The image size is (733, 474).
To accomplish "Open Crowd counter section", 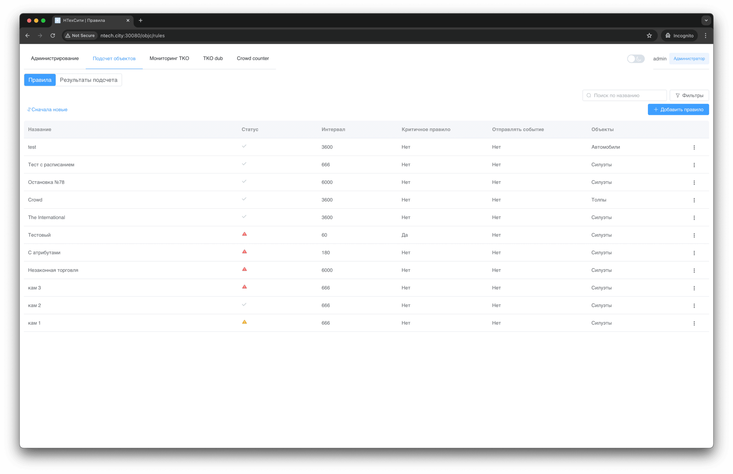I will (253, 58).
